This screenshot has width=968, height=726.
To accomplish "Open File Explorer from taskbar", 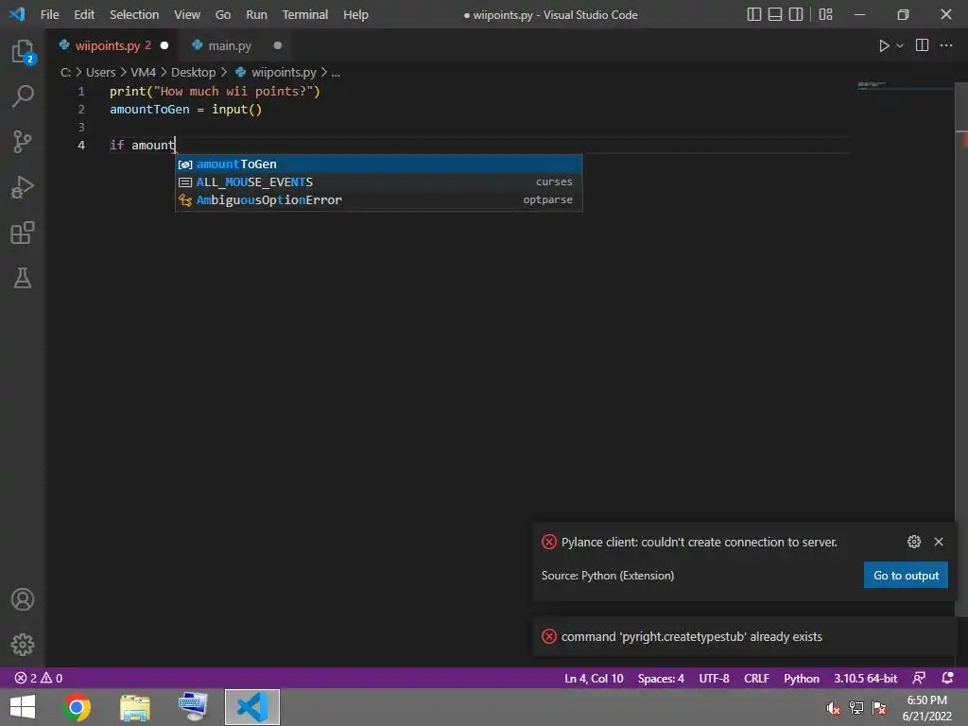I will pos(134,707).
